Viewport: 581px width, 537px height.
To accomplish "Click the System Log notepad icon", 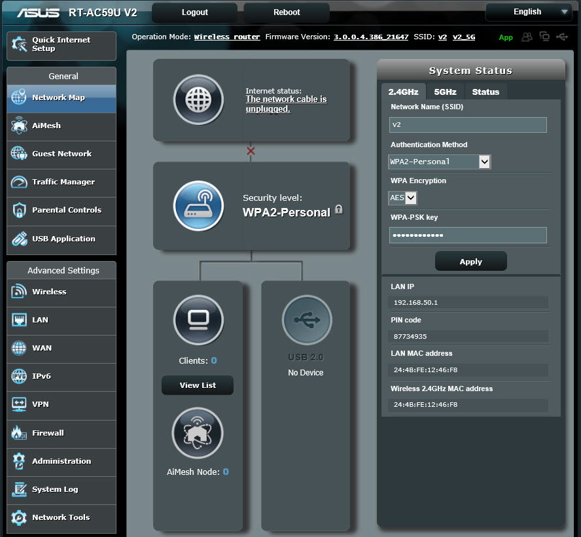I will coord(19,489).
